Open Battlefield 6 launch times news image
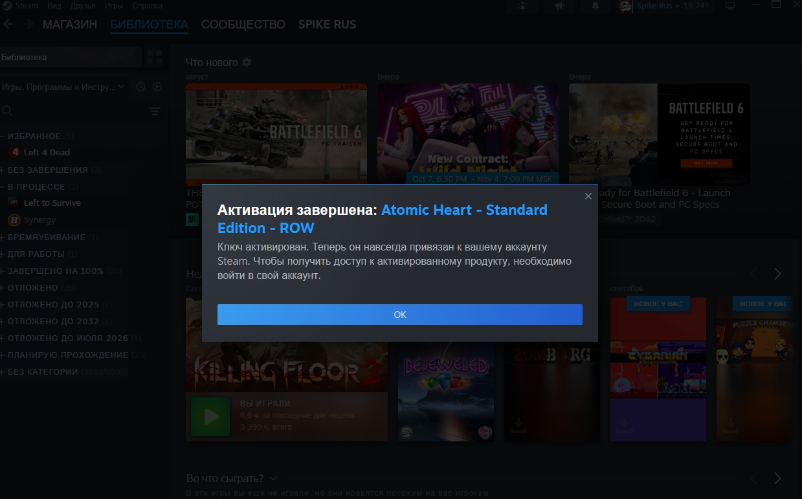The image size is (802, 499). 660,135
